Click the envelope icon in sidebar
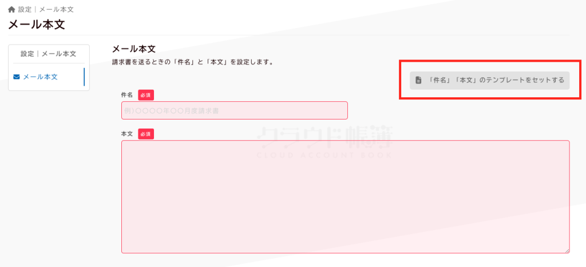 point(17,77)
